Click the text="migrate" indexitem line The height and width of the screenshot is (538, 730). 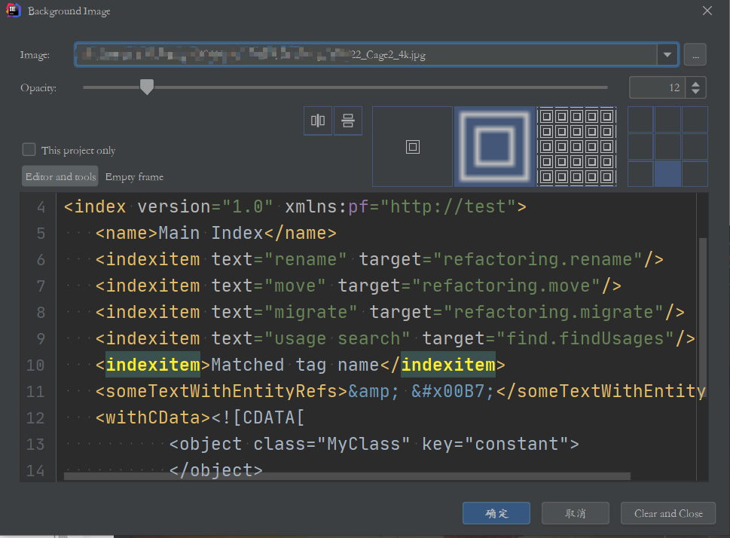(x=390, y=312)
